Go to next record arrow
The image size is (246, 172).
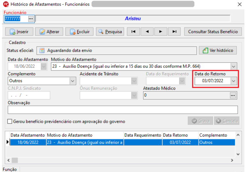click(161, 32)
